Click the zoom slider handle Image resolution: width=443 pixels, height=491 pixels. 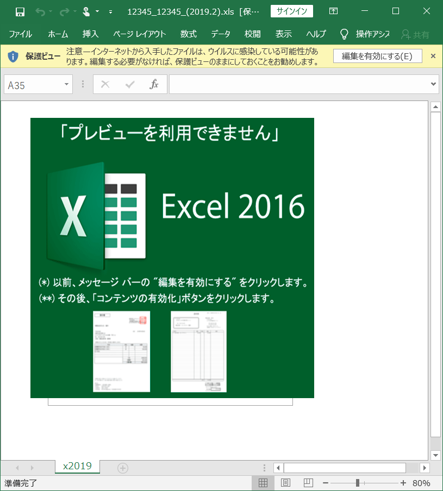point(358,483)
